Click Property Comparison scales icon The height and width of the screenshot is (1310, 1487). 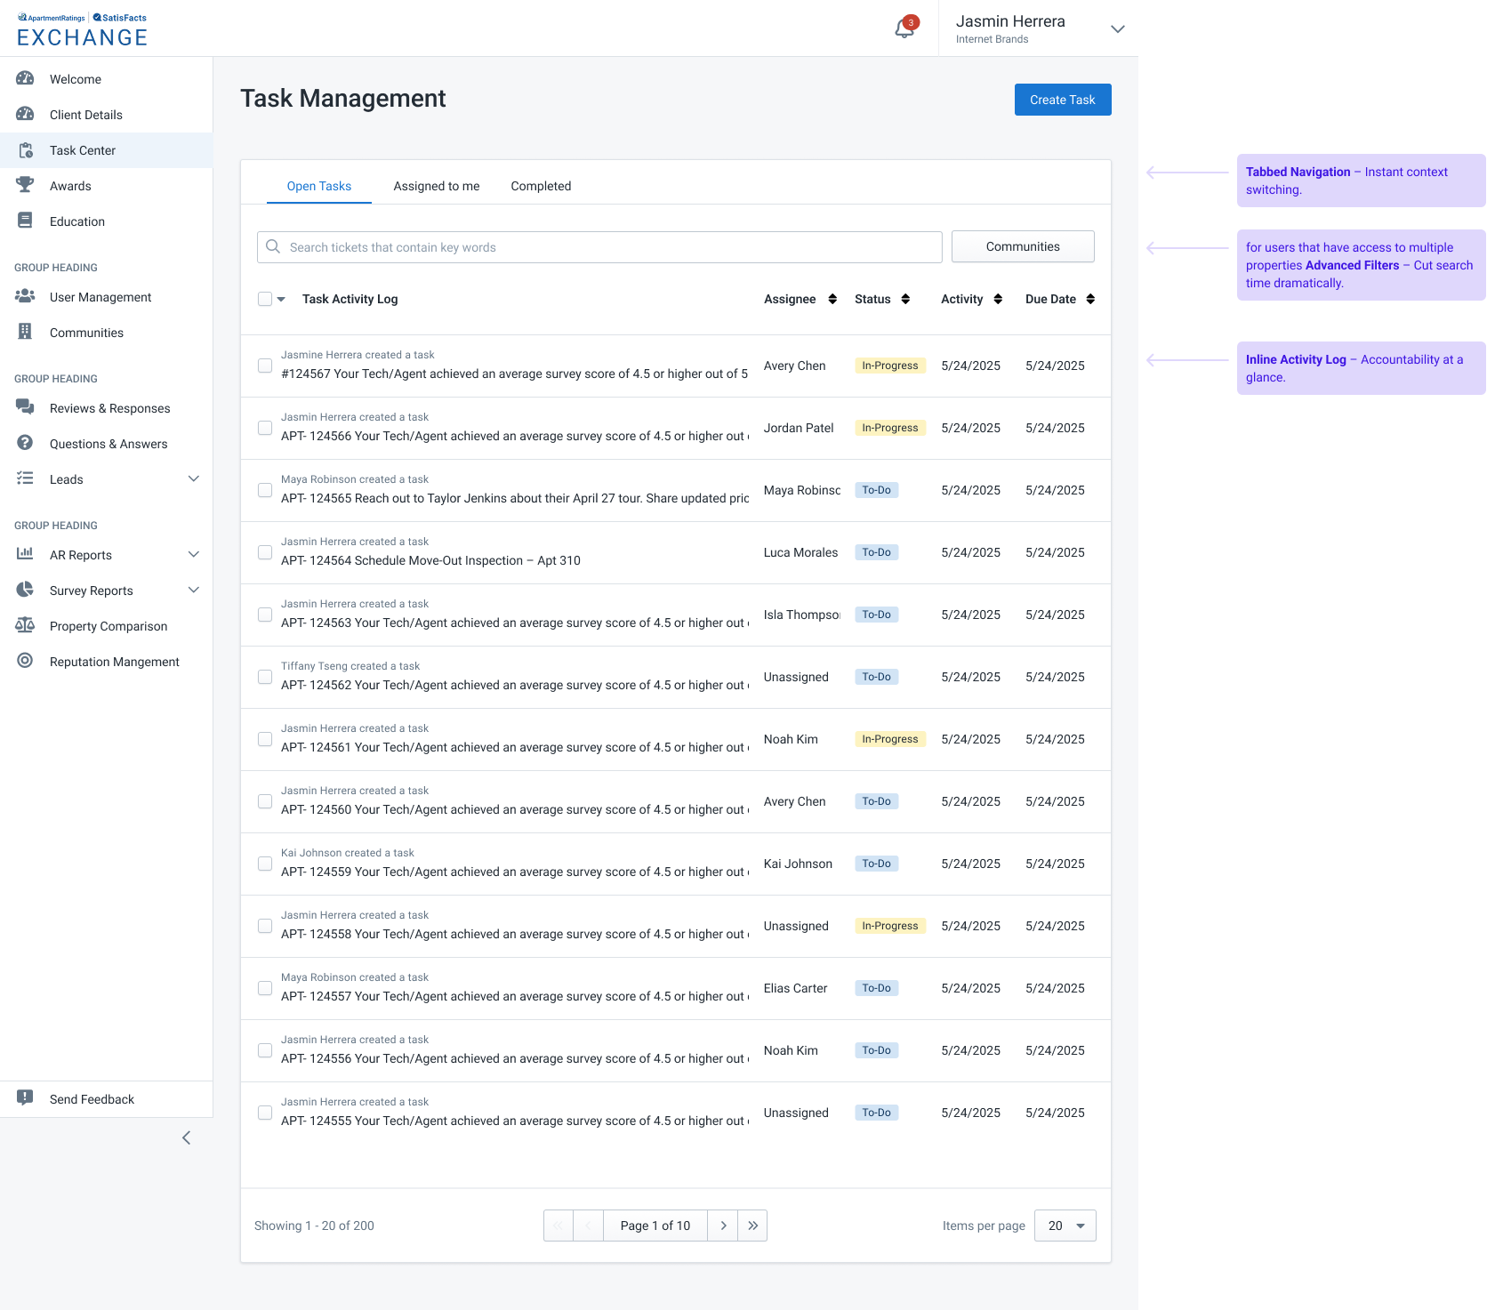tap(25, 625)
